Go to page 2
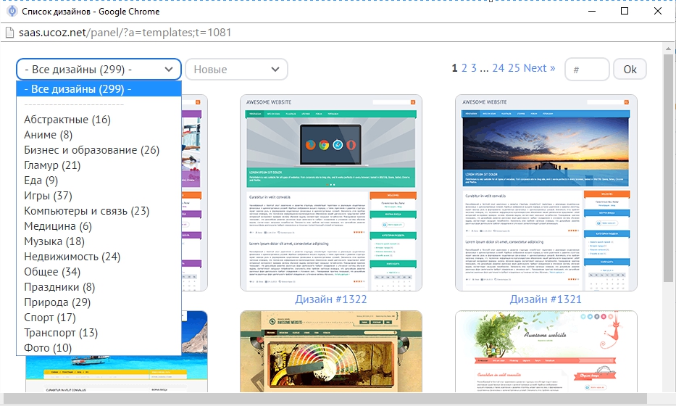The width and height of the screenshot is (676, 406). [x=464, y=68]
